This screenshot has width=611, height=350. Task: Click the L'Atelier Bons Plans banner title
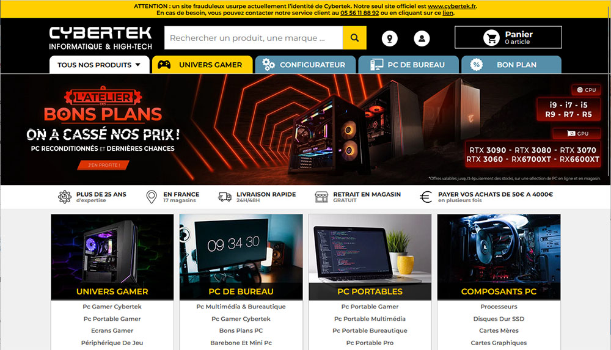pos(103,105)
